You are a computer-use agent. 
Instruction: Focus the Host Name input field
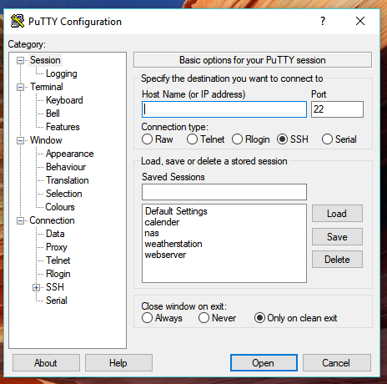224,109
